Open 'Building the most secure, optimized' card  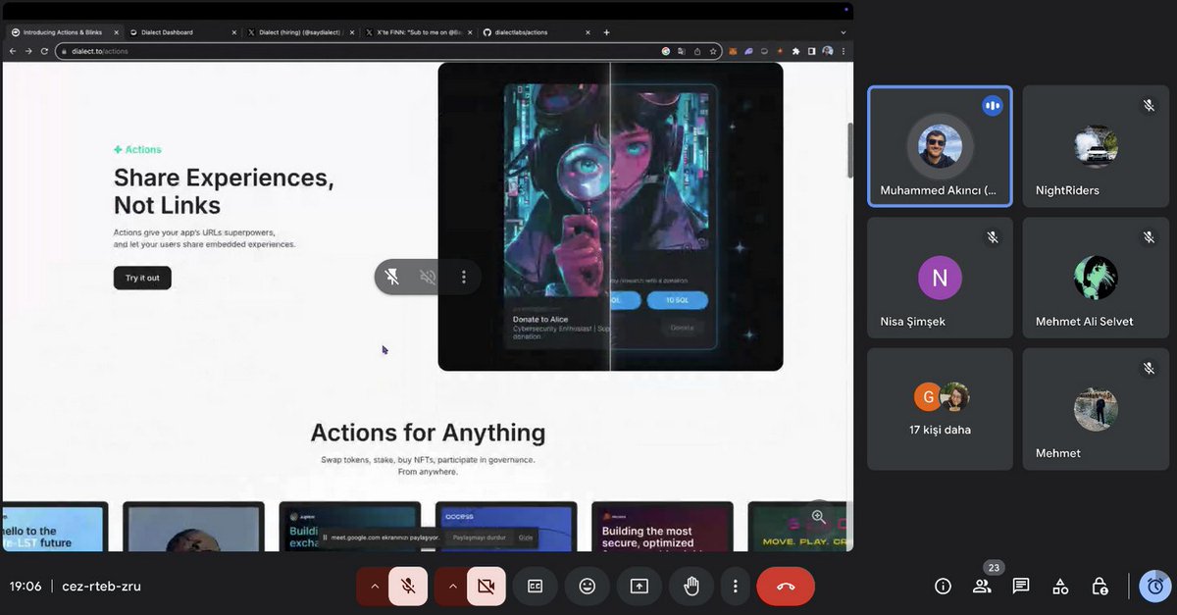click(662, 527)
